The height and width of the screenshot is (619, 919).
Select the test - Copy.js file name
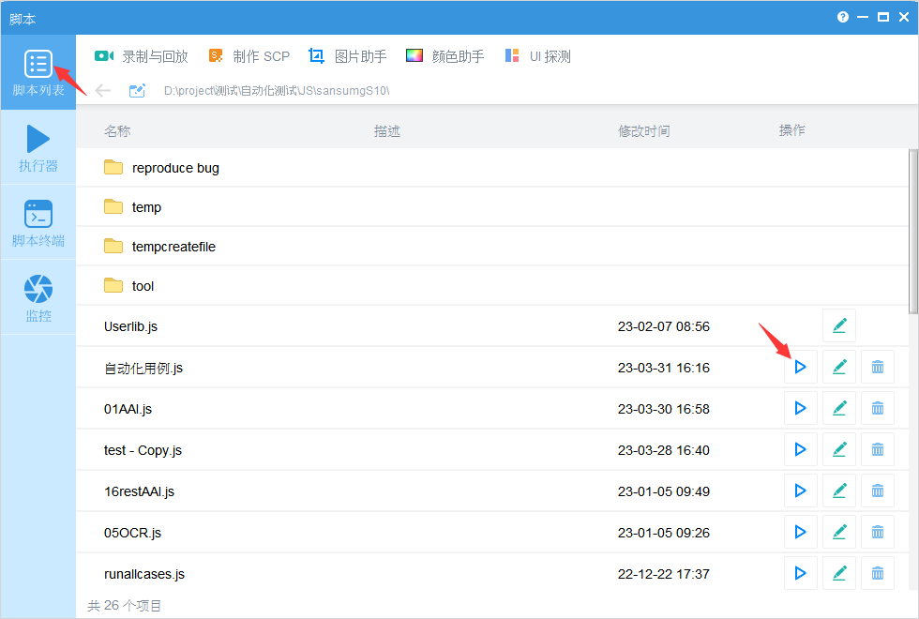(143, 450)
